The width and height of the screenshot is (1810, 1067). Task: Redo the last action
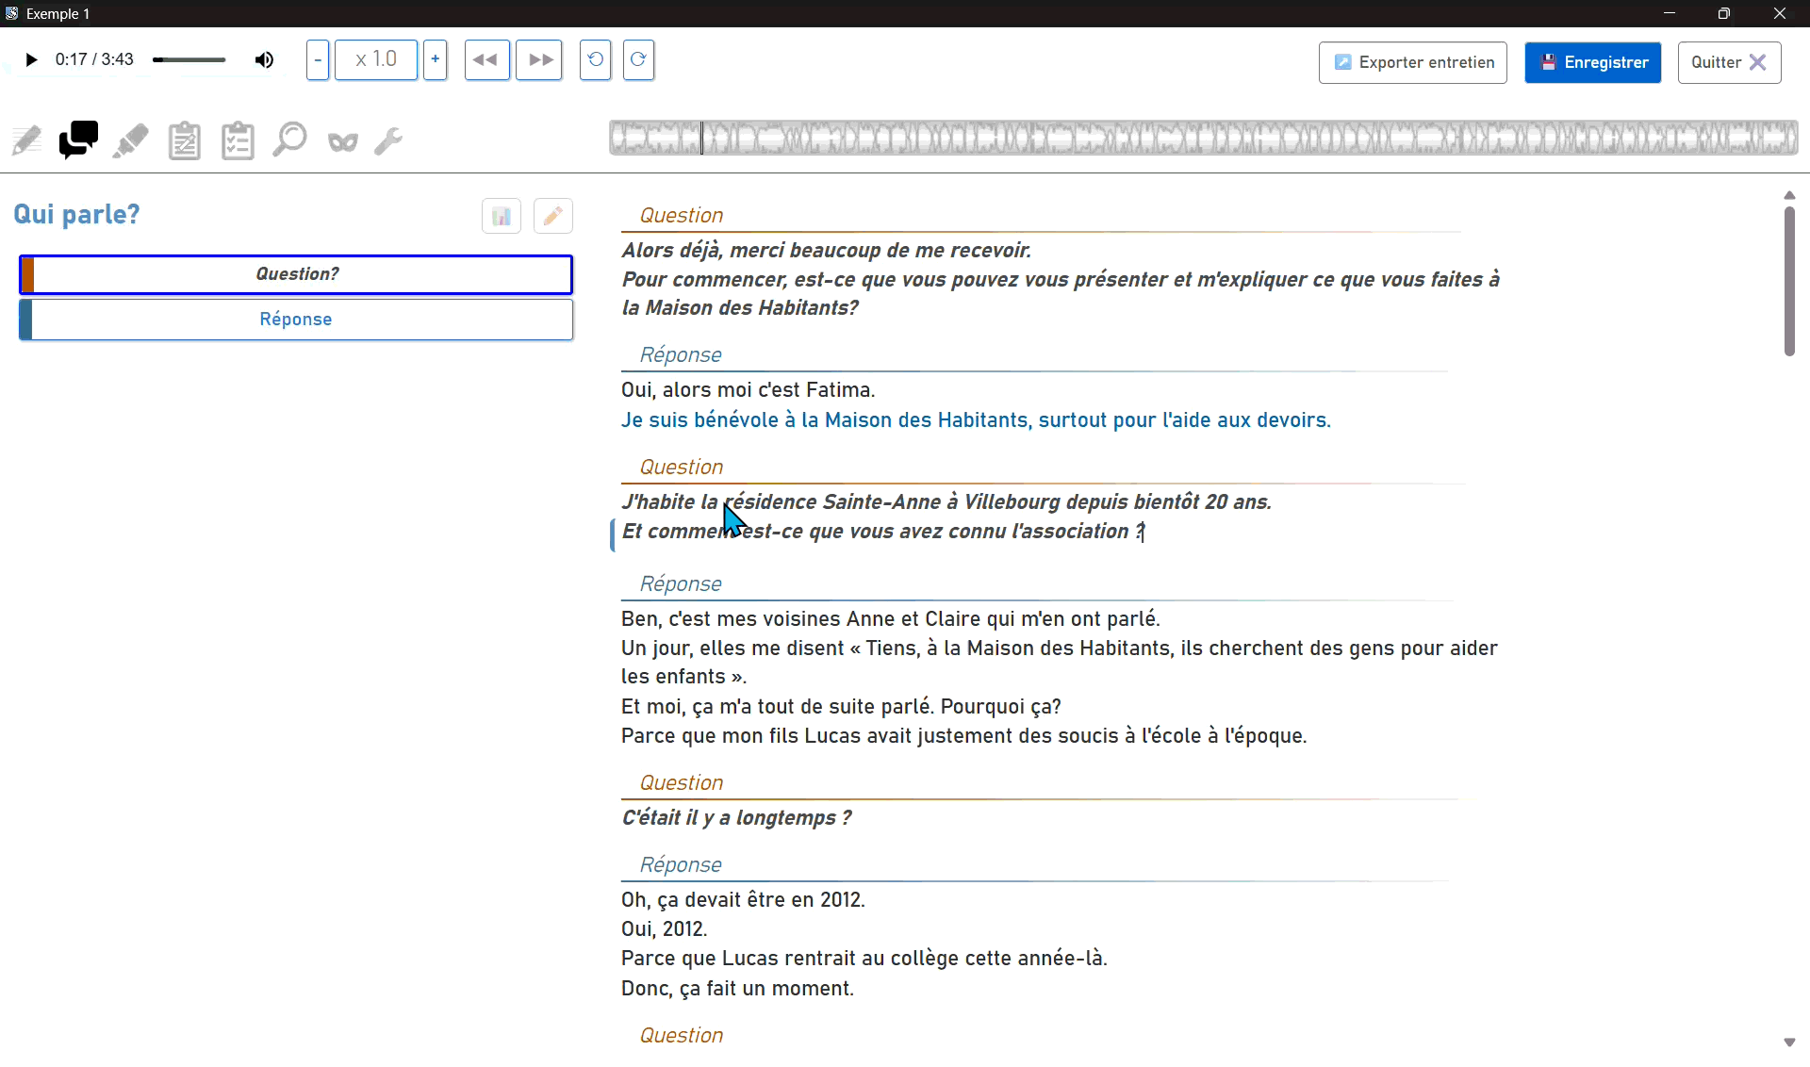pyautogui.click(x=638, y=60)
